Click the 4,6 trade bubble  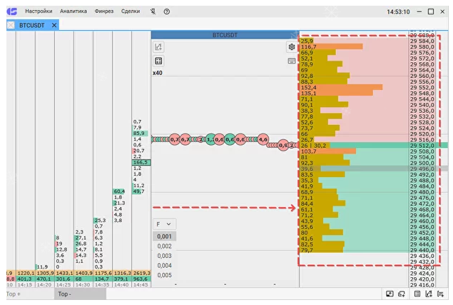tap(263, 139)
